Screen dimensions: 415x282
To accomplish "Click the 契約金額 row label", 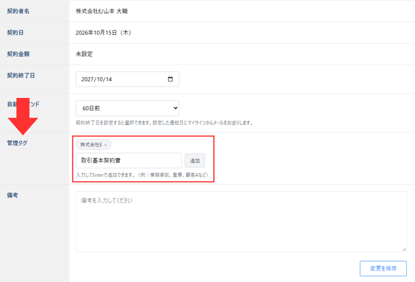I will (x=18, y=54).
